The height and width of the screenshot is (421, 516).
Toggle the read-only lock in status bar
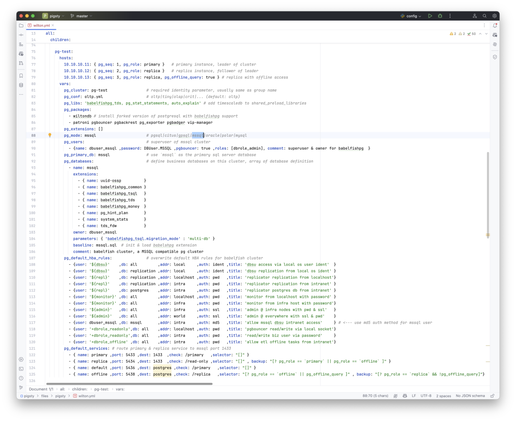[492, 396]
